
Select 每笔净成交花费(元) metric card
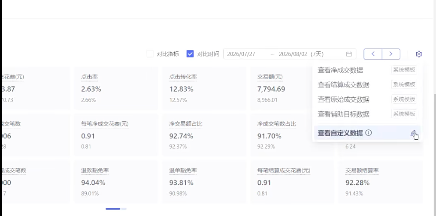pos(116,135)
